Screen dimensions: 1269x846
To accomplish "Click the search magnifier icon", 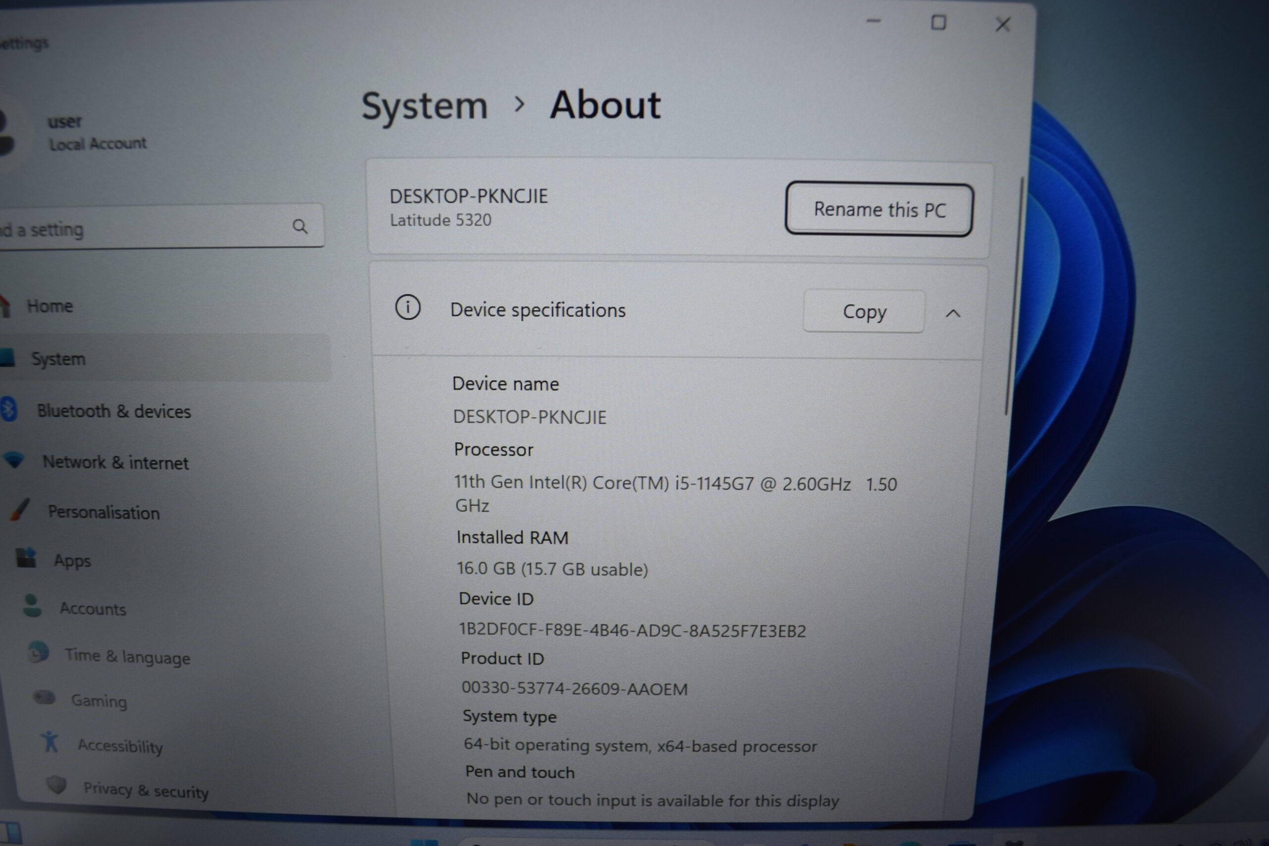I will (x=300, y=226).
